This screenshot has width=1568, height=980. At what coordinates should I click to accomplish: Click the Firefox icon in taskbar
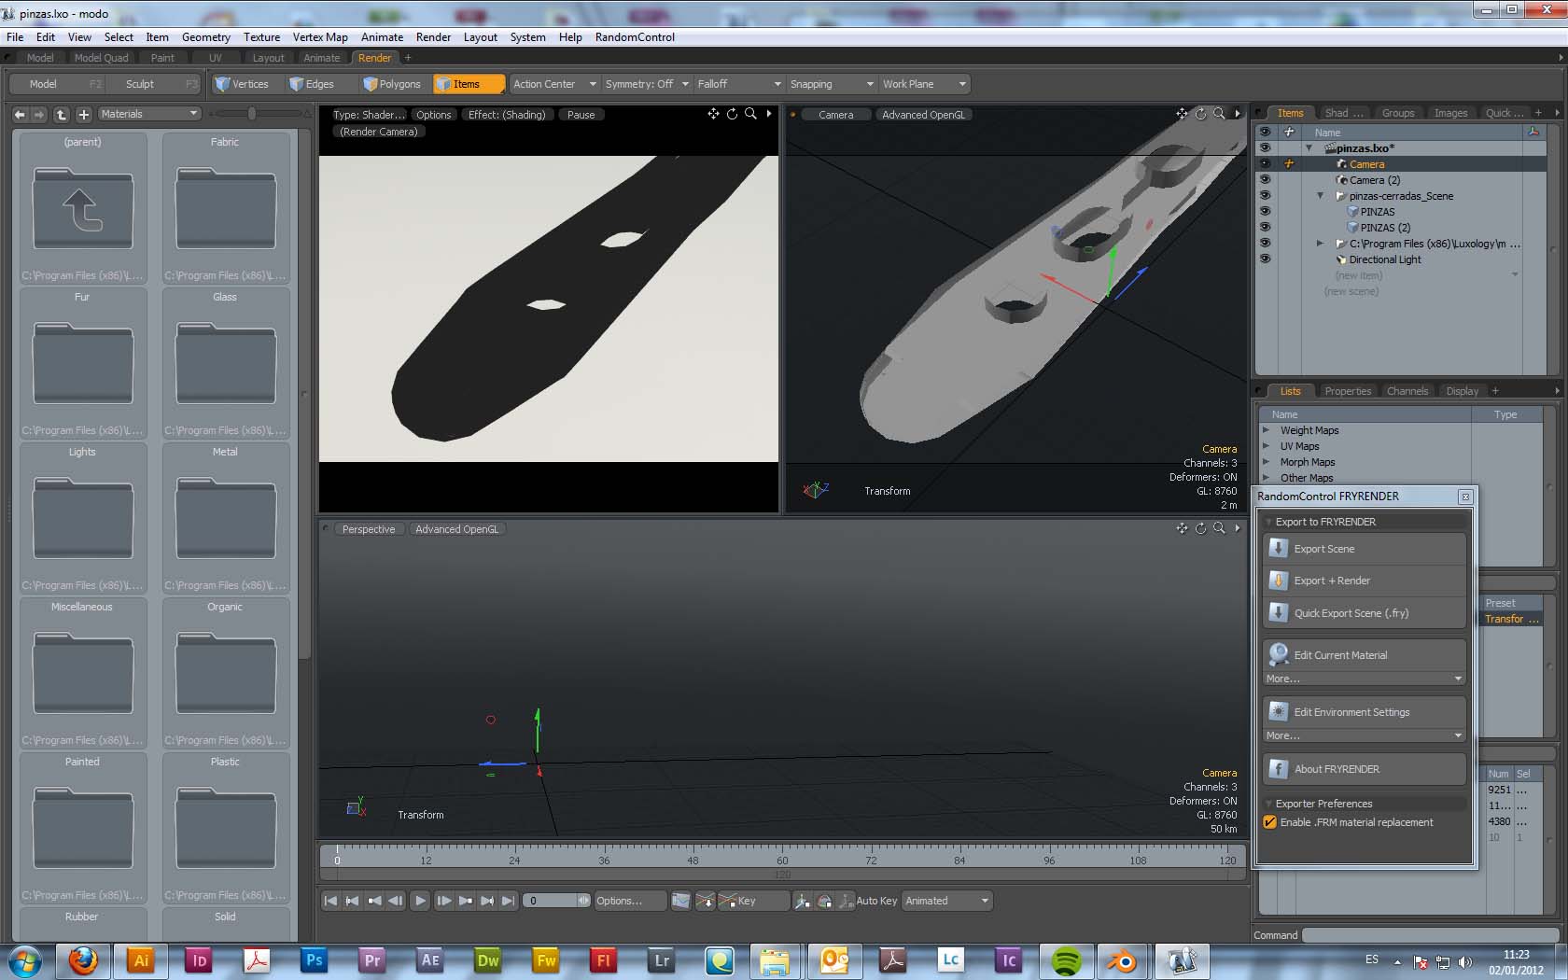tap(83, 960)
